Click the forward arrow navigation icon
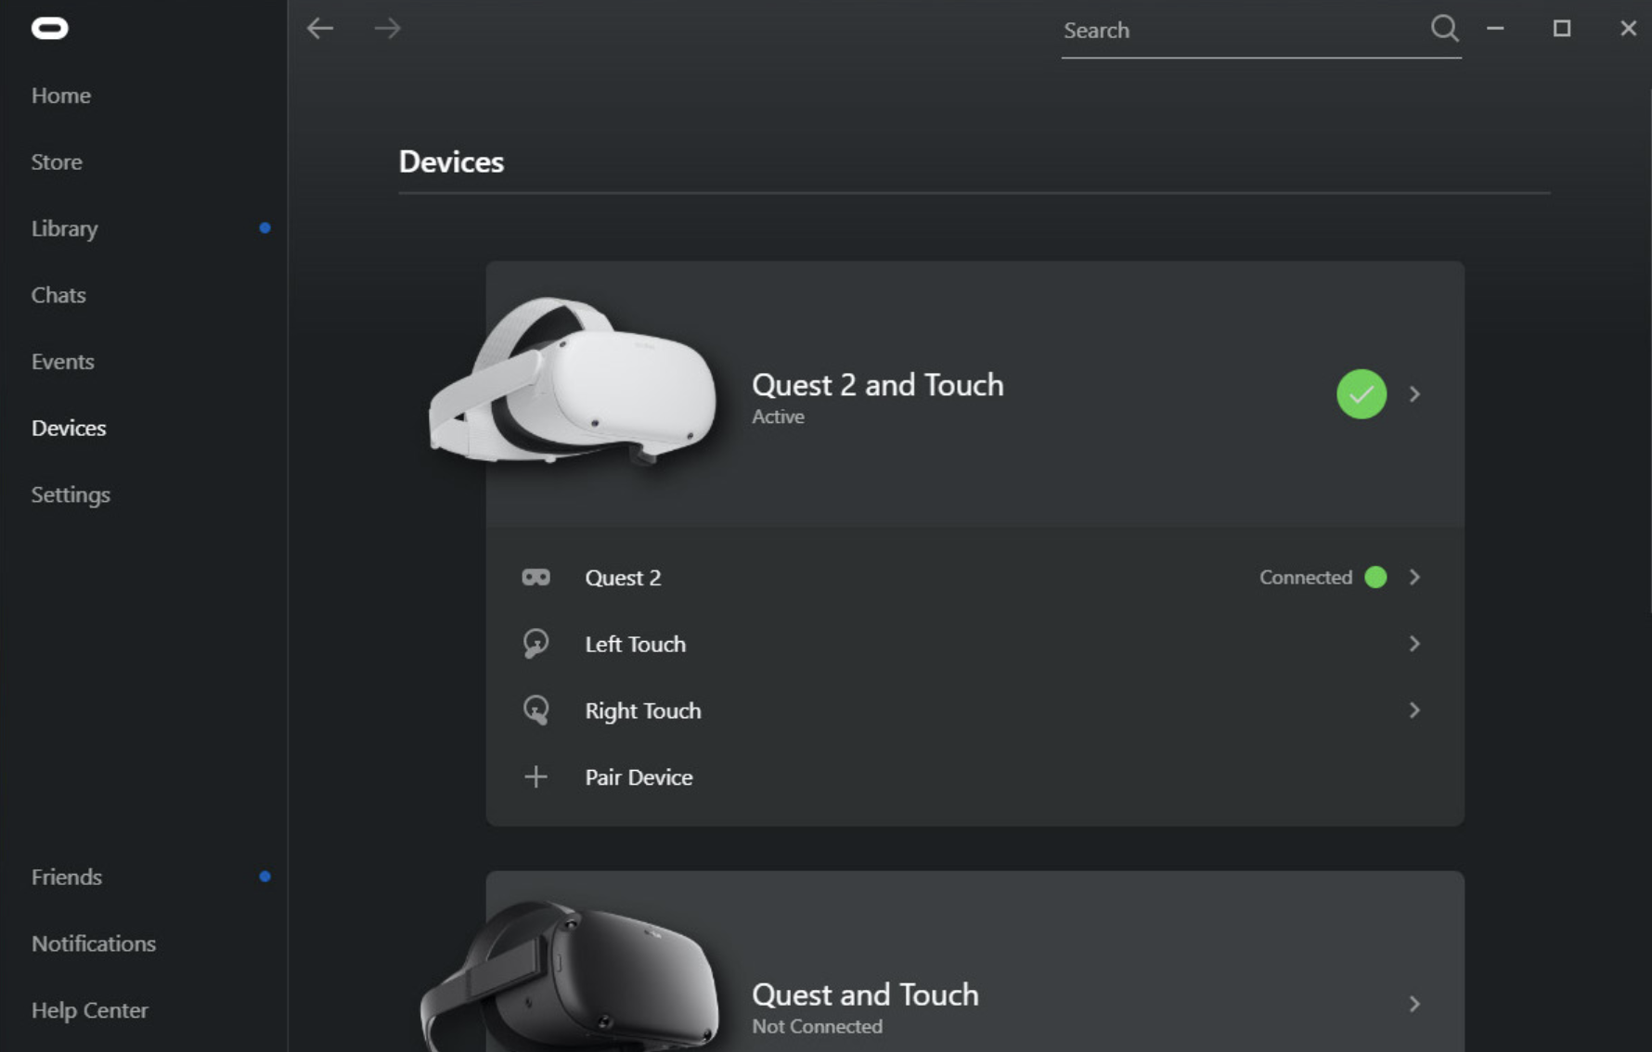 (x=387, y=29)
